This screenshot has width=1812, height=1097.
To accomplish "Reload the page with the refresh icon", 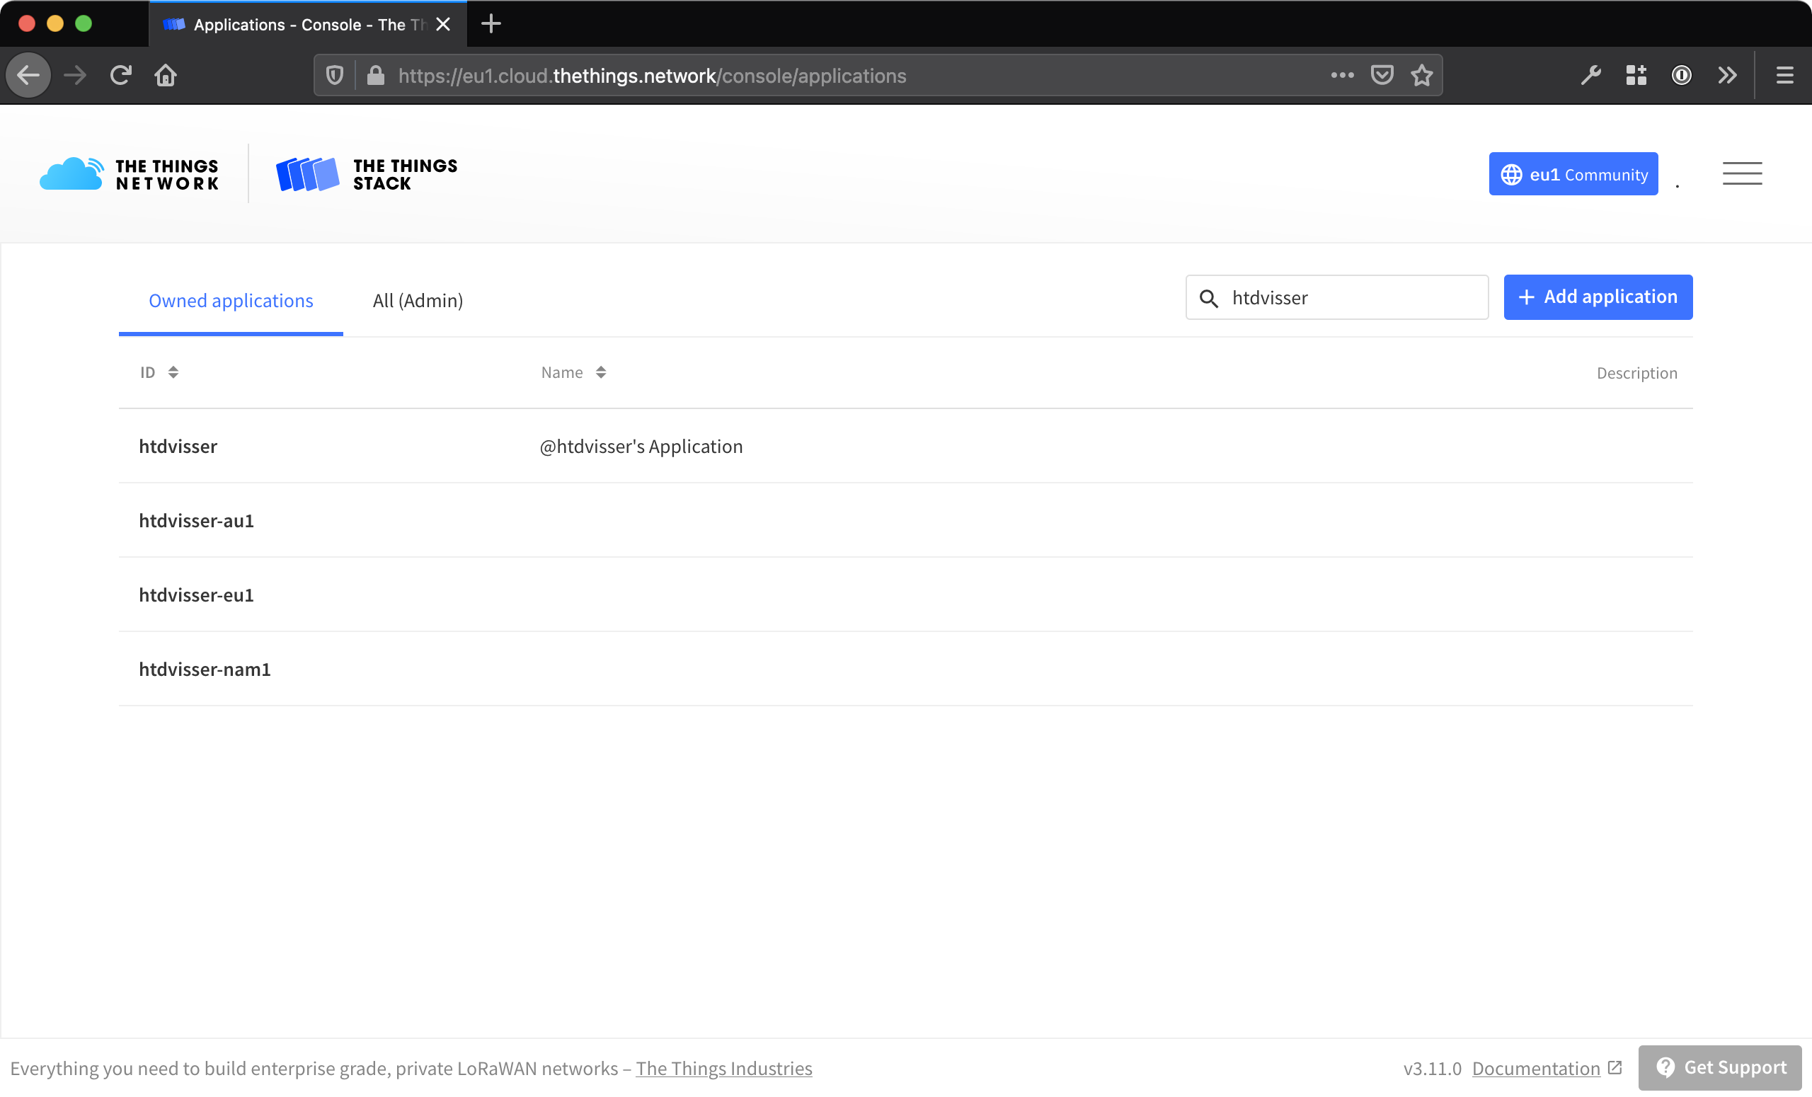I will coord(120,75).
